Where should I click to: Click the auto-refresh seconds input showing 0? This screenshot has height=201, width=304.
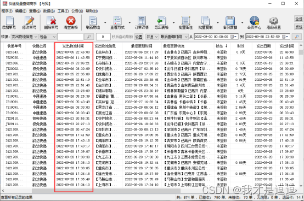[103, 37]
